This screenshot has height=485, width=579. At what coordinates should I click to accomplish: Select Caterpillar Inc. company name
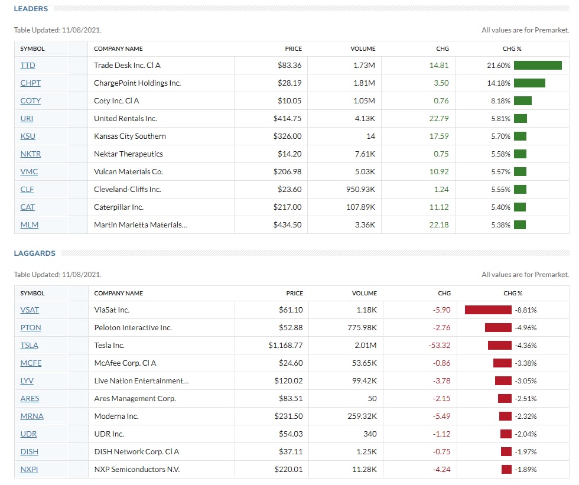(119, 207)
